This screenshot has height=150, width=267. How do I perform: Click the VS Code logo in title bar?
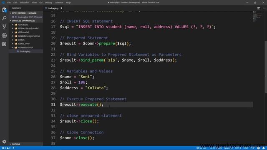[x=3, y=2]
